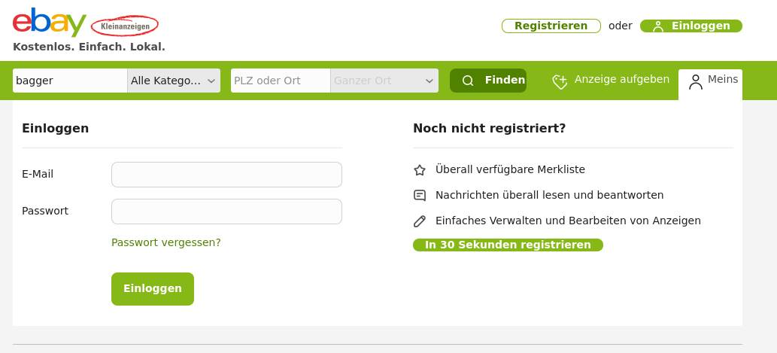Expand the Ganzer Ort radius dropdown
Image resolution: width=777 pixels, height=353 pixels.
pyautogui.click(x=384, y=81)
